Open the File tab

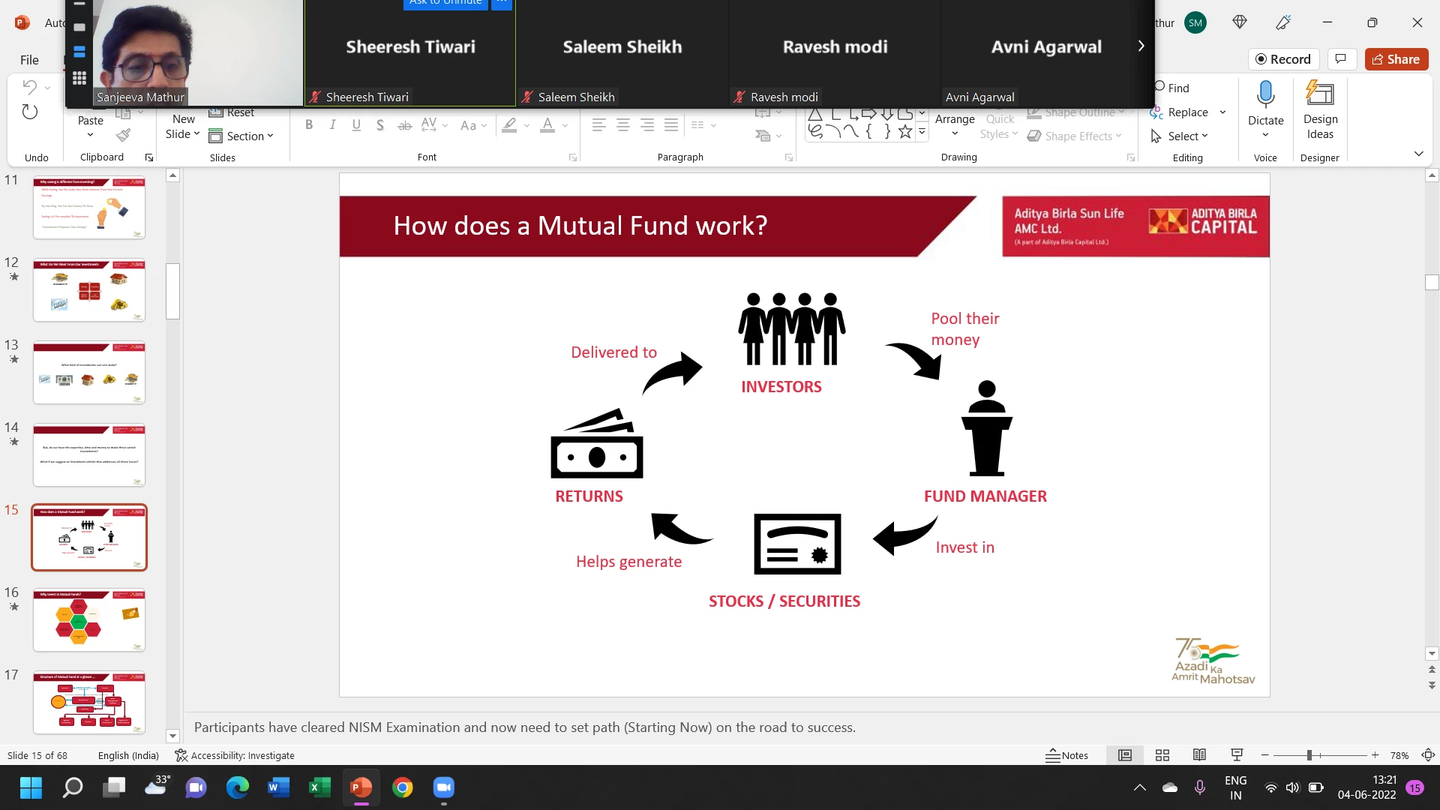click(29, 60)
